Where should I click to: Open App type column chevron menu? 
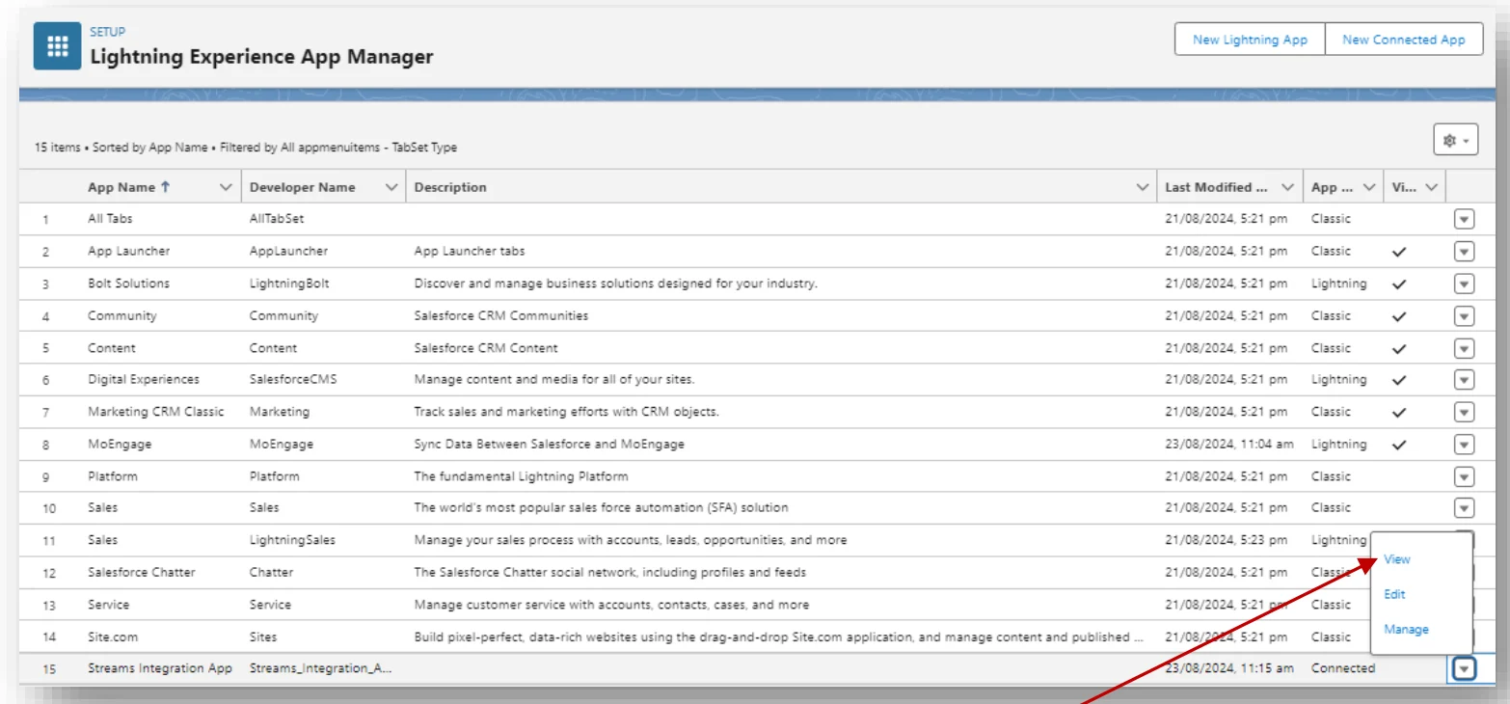point(1370,187)
